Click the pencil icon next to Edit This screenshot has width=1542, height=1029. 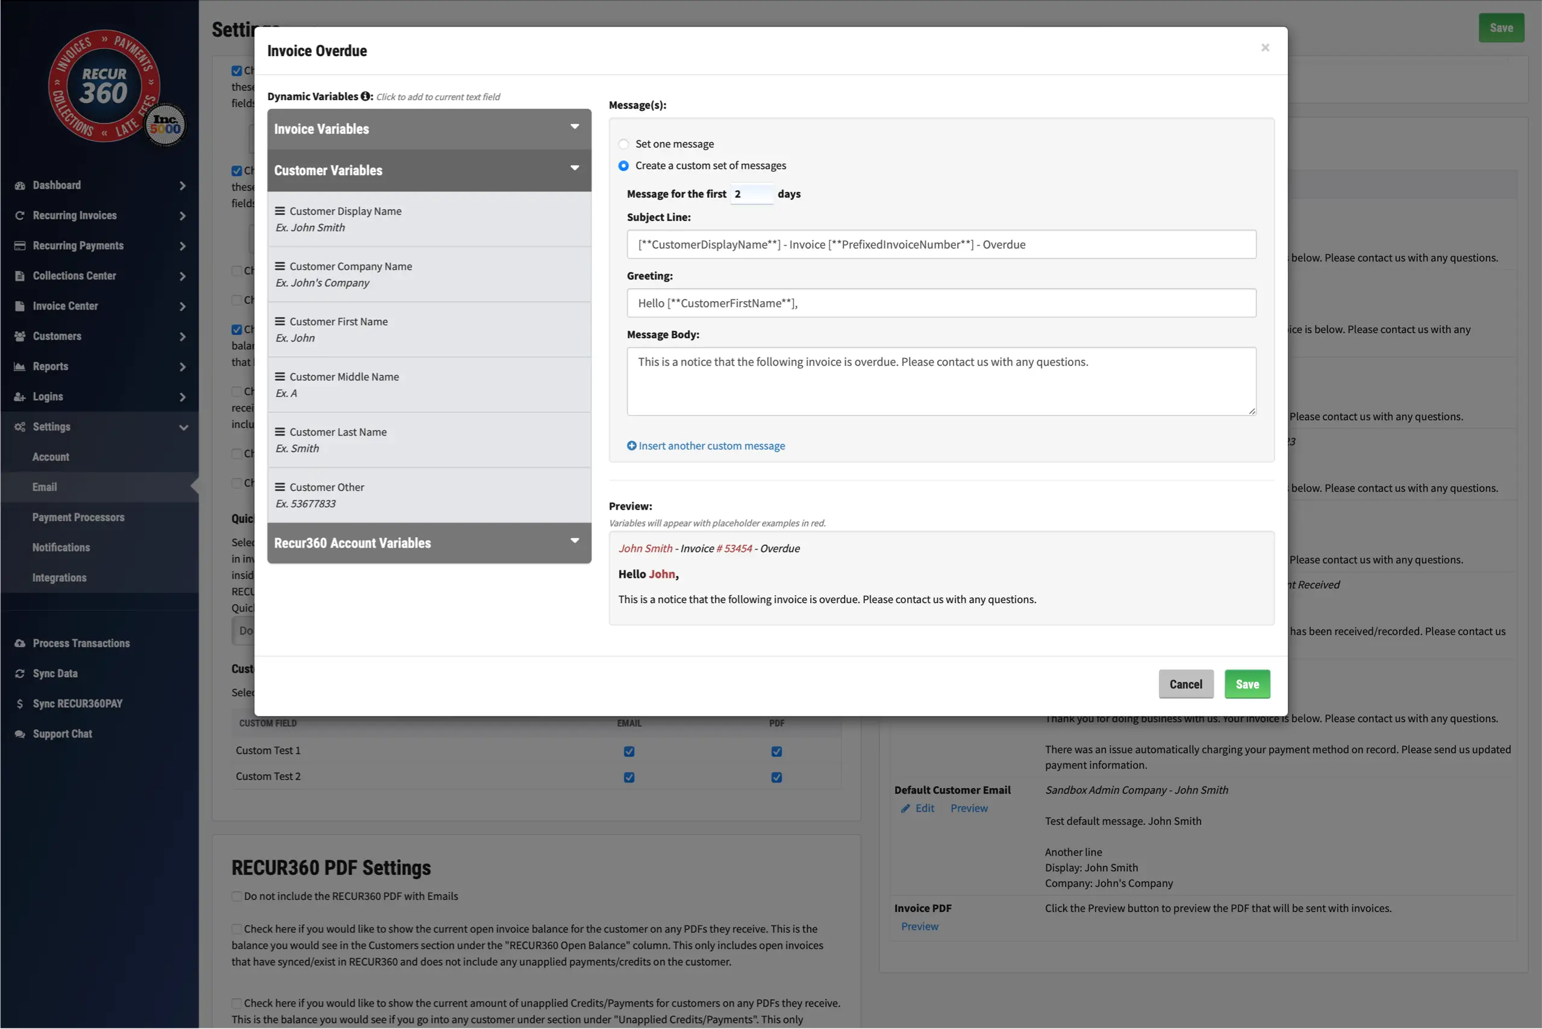tap(905, 808)
